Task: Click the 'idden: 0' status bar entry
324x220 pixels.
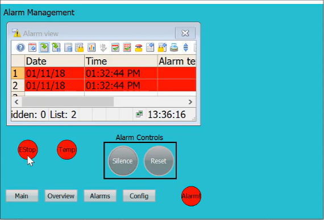Action: point(28,115)
